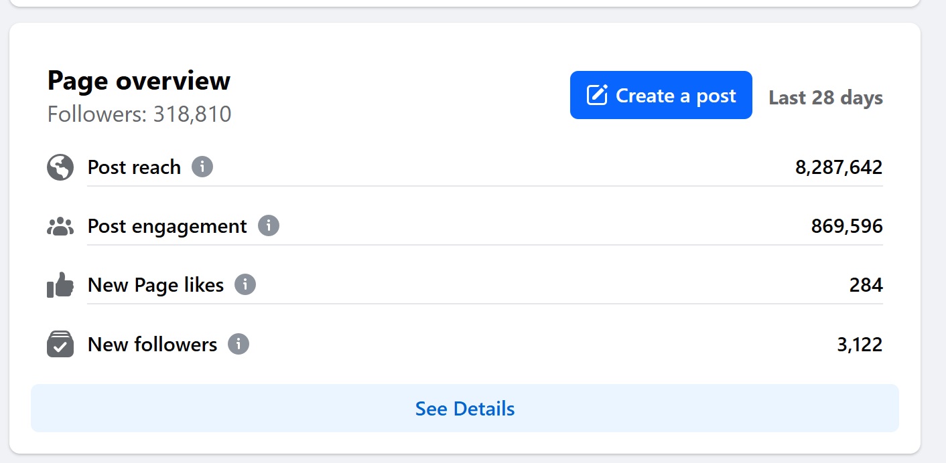The height and width of the screenshot is (463, 946).
Task: Click the pencil icon inside Create a post
Action: 596,95
